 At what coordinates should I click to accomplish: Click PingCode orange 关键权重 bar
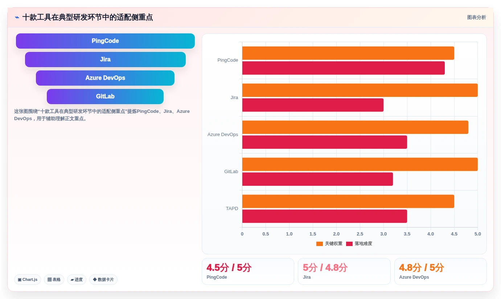point(348,53)
